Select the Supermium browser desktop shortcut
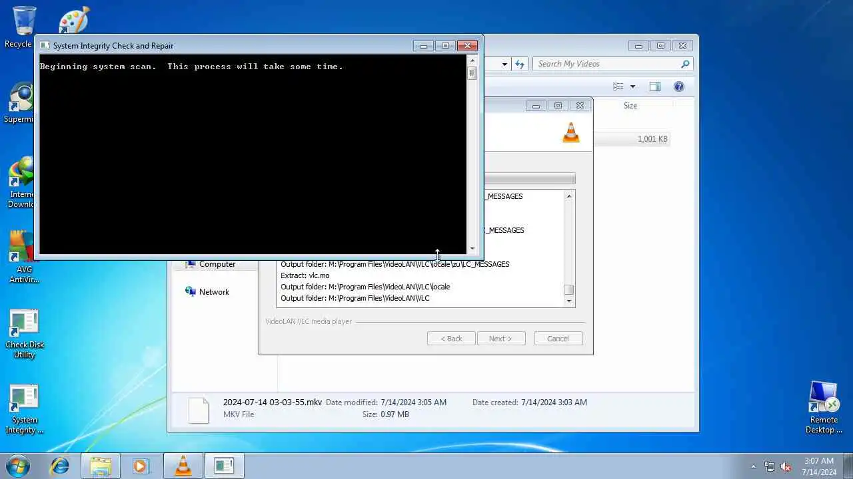 point(21,103)
